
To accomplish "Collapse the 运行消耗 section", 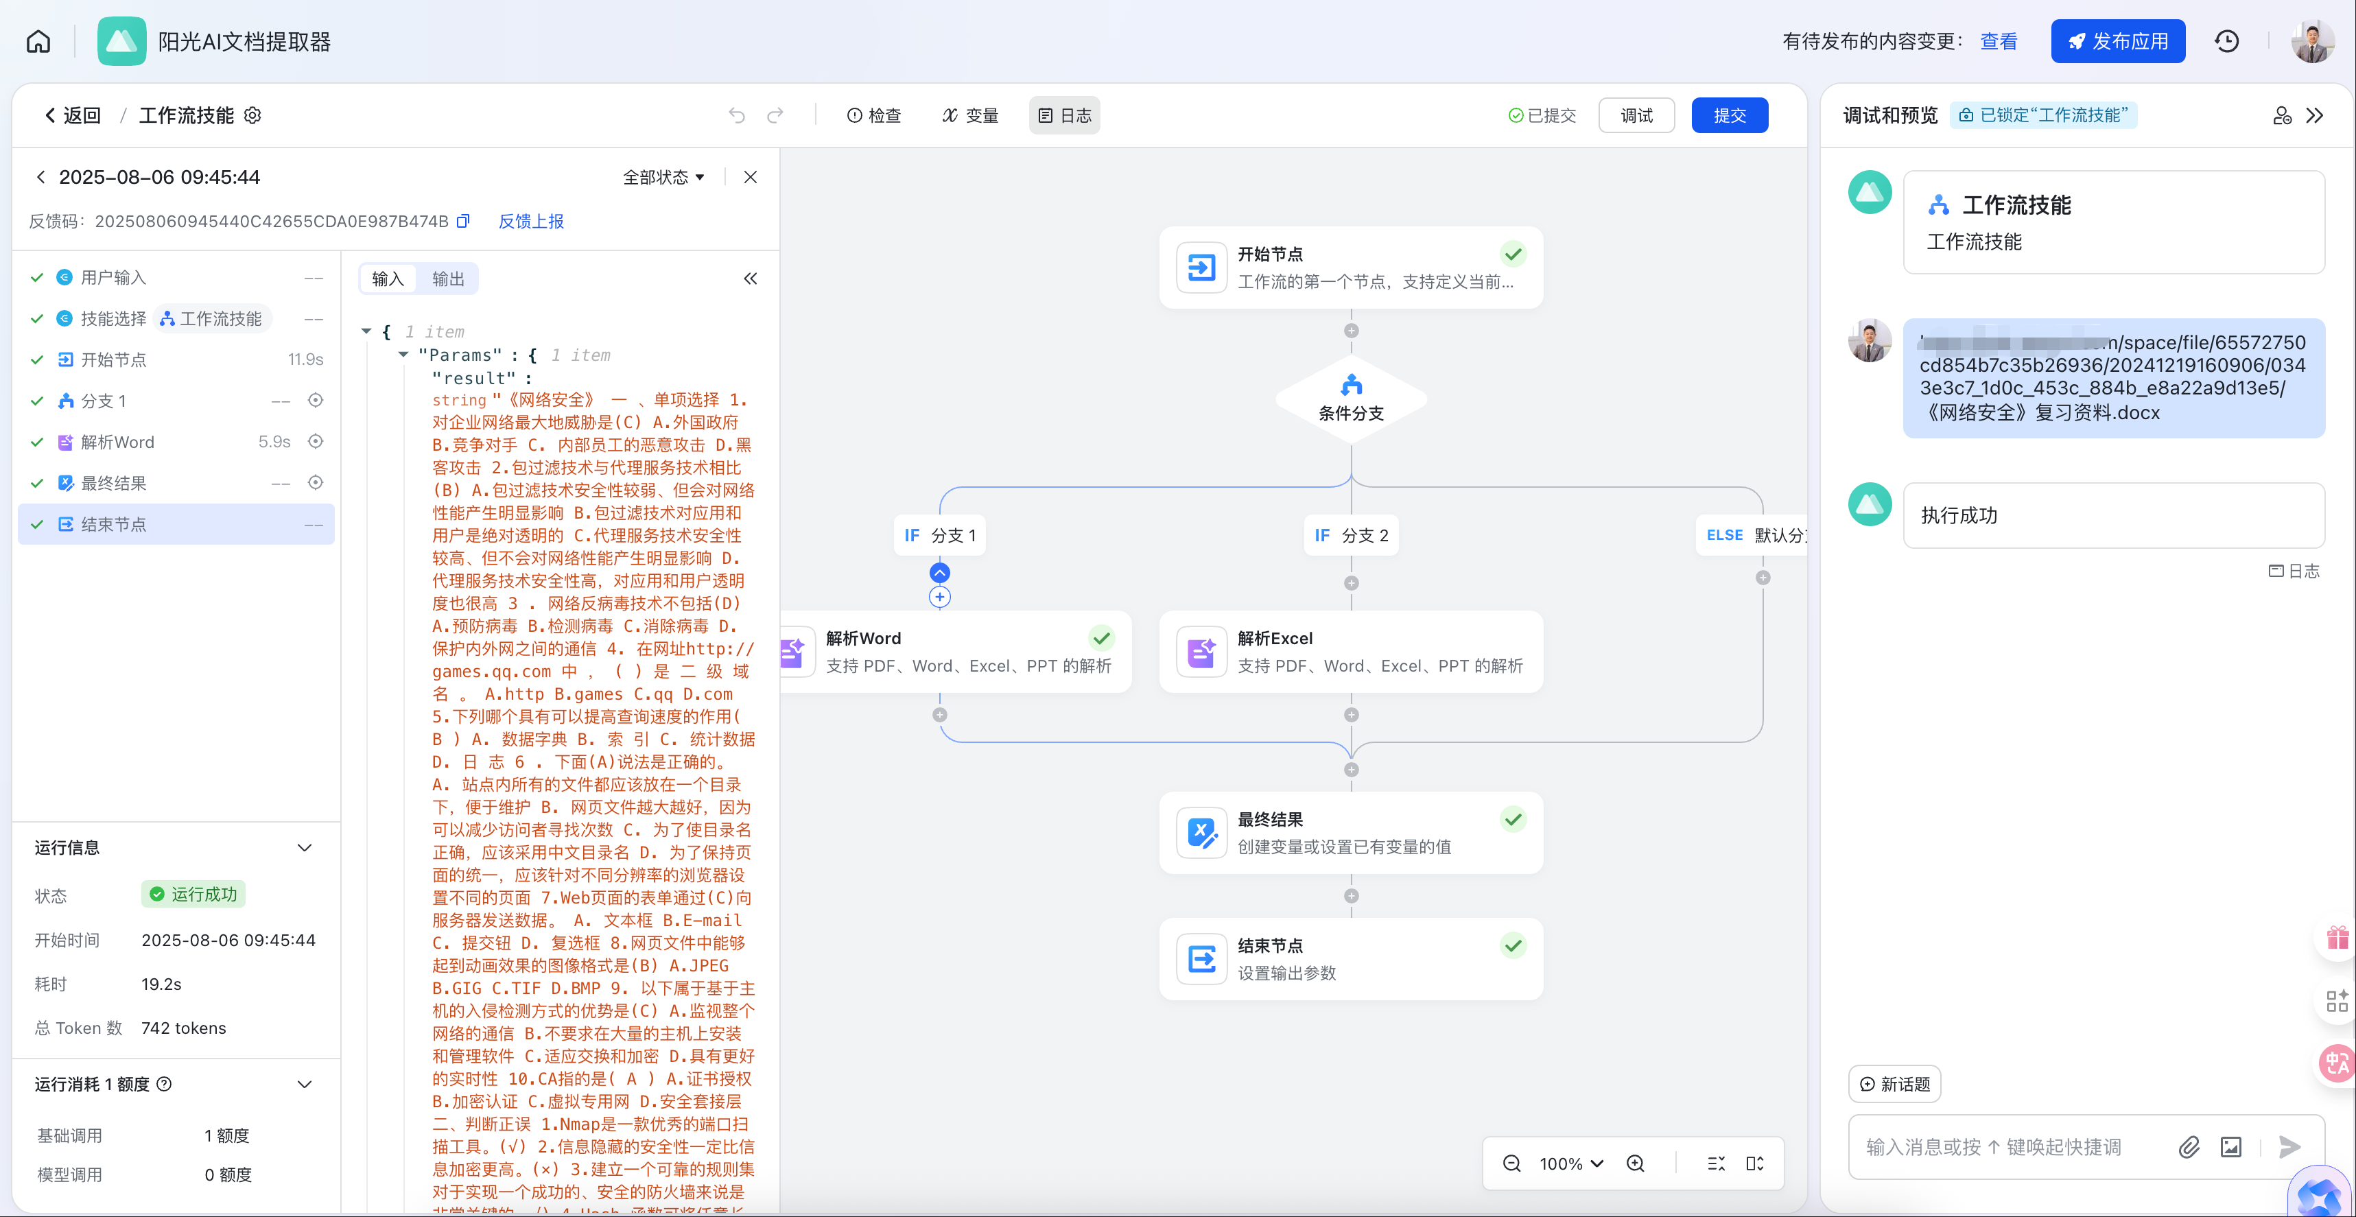I will pos(305,1083).
